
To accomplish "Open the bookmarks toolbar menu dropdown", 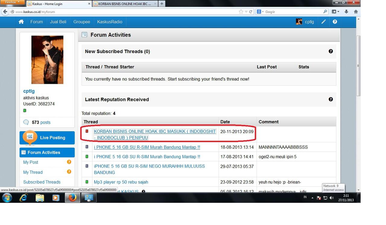I will [335, 12].
